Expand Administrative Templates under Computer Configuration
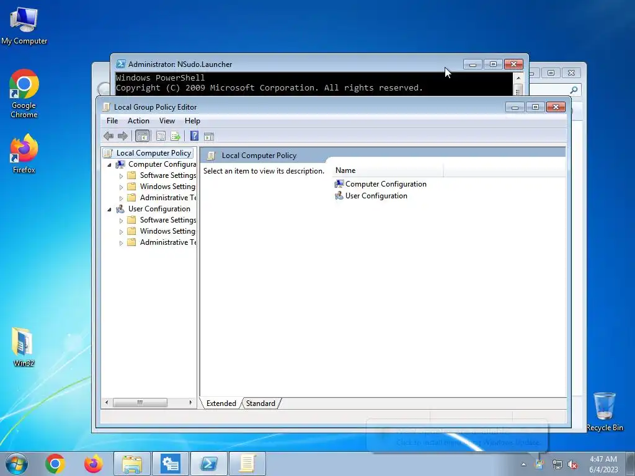The width and height of the screenshot is (635, 476). click(x=121, y=198)
